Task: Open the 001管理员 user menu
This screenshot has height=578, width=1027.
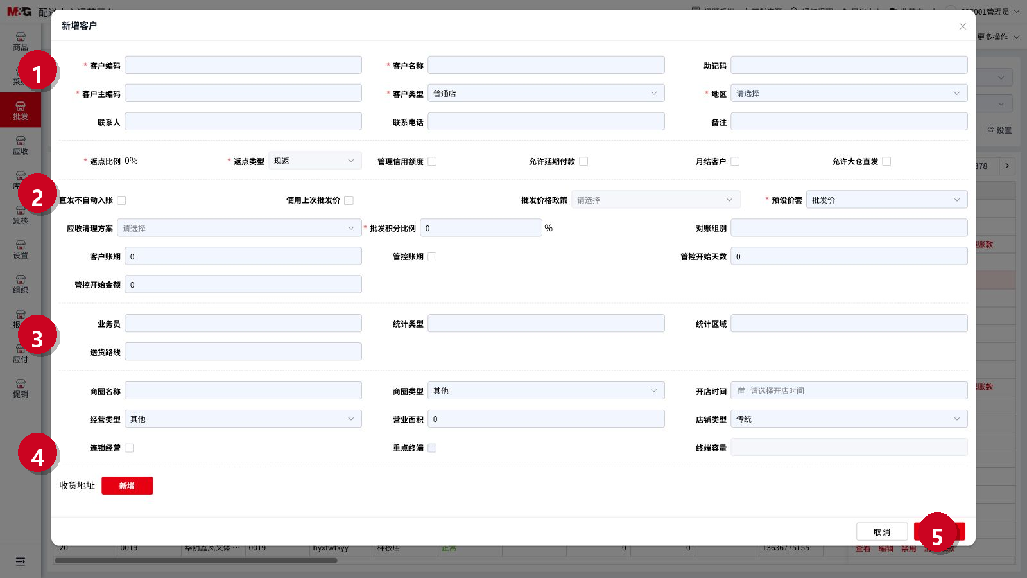Action: [x=988, y=12]
